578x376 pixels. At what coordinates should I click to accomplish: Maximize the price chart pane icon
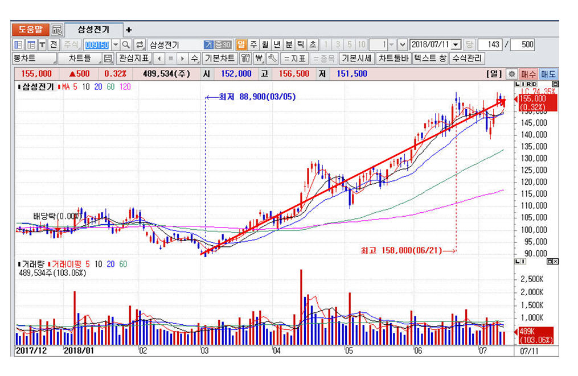555,84
